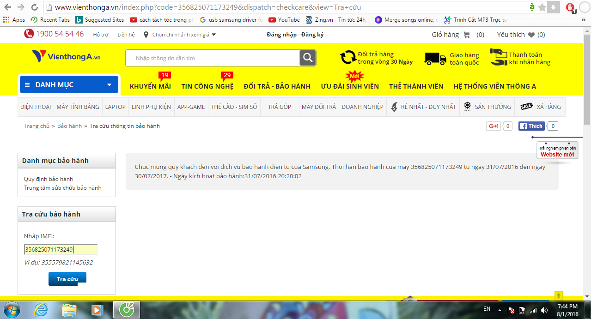Click the browser back arrow

click(7, 7)
